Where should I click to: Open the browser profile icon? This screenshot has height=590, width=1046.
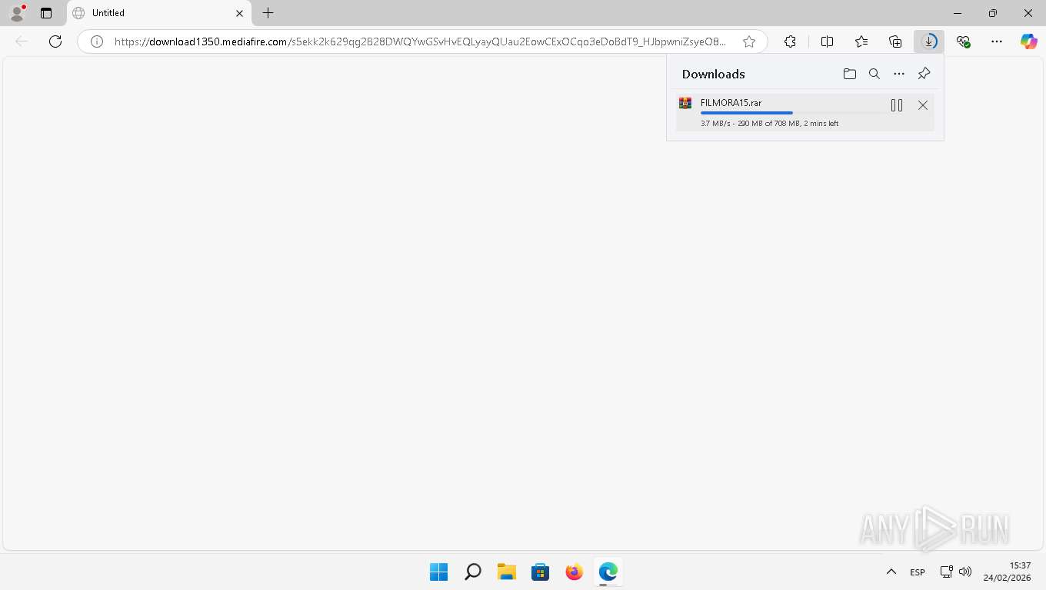[17, 13]
